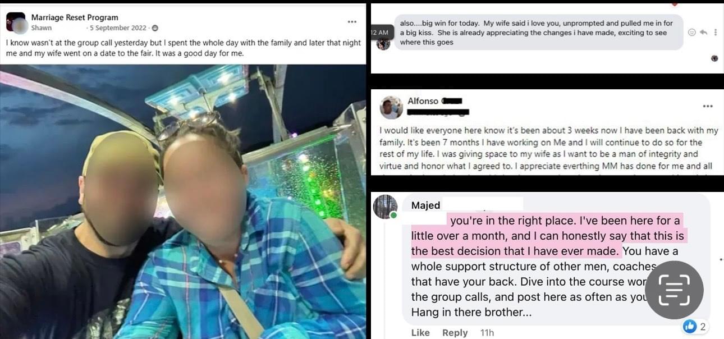This screenshot has height=339, width=724.
Task: Like Majed's comment
Action: 420,333
